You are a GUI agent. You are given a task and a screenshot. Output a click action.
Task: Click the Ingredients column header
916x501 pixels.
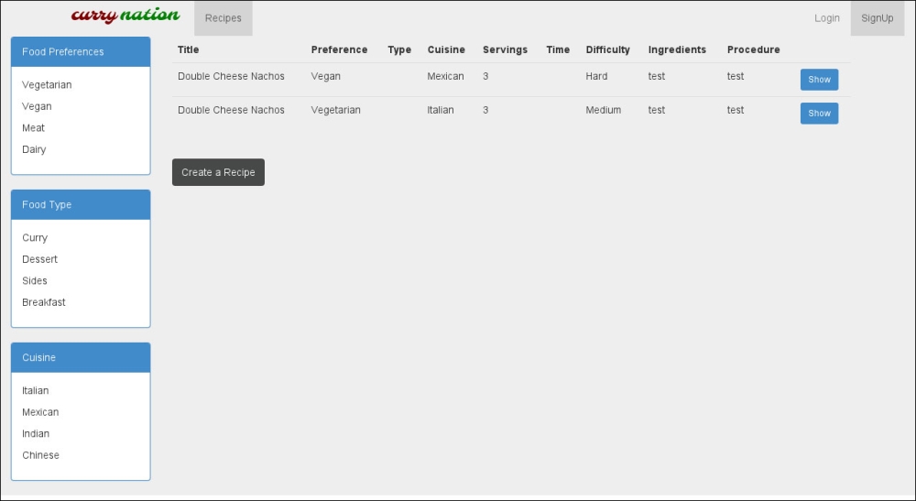(x=677, y=49)
